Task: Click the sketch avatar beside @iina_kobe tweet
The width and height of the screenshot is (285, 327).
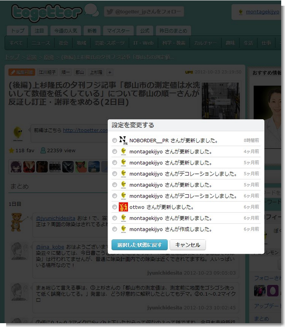Action: [19, 251]
